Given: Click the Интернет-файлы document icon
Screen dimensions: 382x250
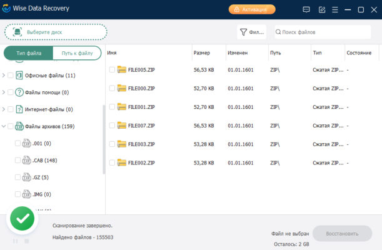Looking at the screenshot, I should click(19, 109).
